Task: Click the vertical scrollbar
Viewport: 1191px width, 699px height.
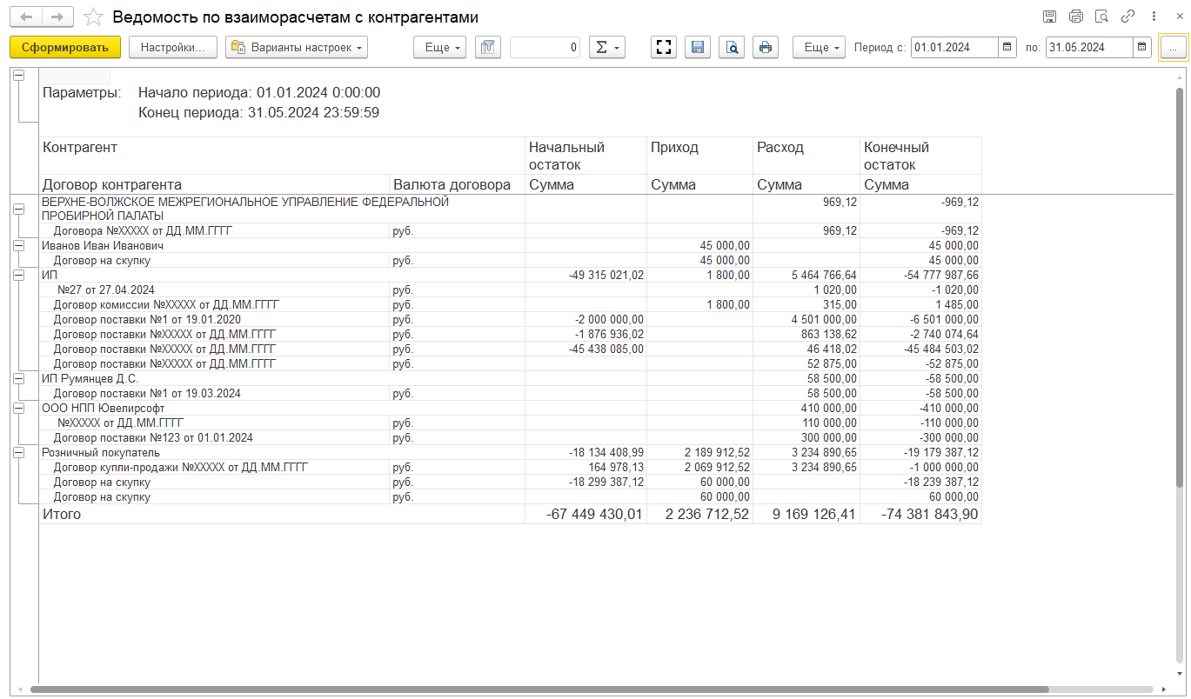Action: tap(1180, 287)
